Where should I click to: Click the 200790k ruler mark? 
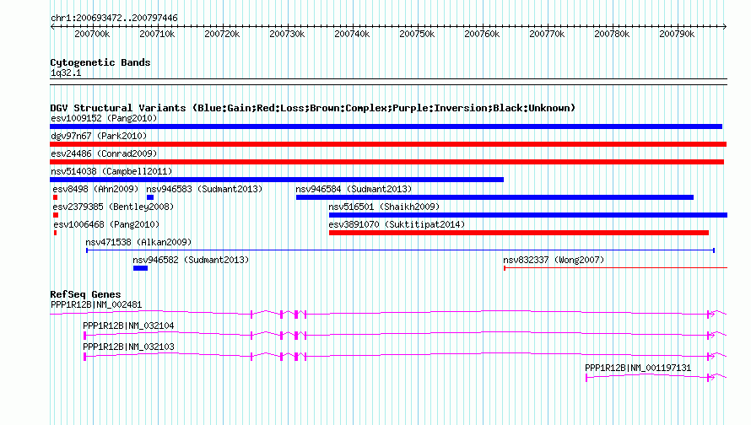click(677, 34)
